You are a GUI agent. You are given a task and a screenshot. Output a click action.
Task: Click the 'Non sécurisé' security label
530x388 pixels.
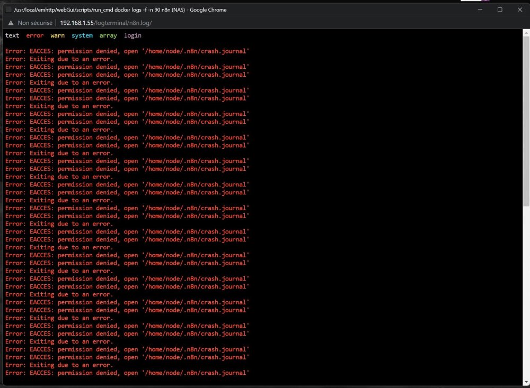pyautogui.click(x=35, y=23)
